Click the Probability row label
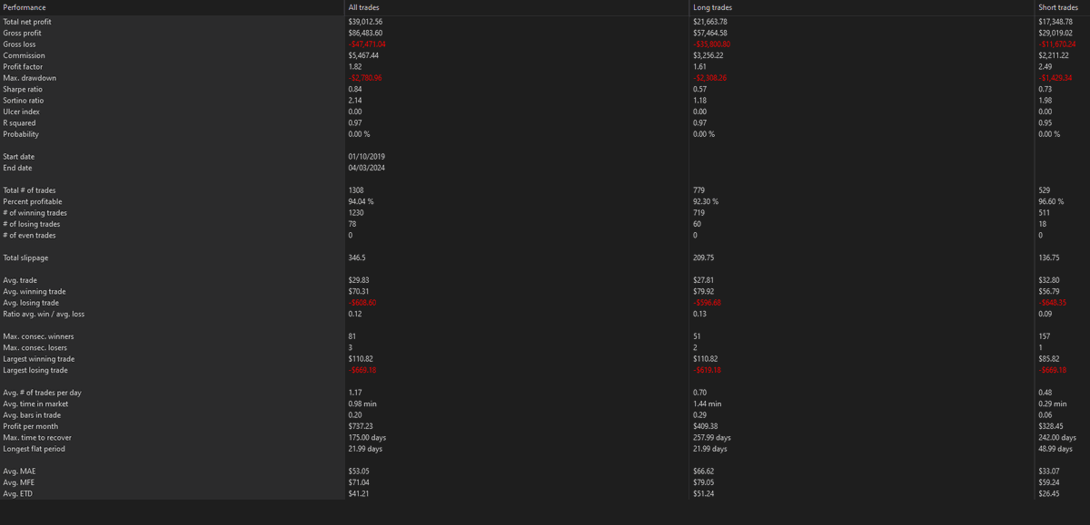This screenshot has width=1090, height=525. coord(21,134)
